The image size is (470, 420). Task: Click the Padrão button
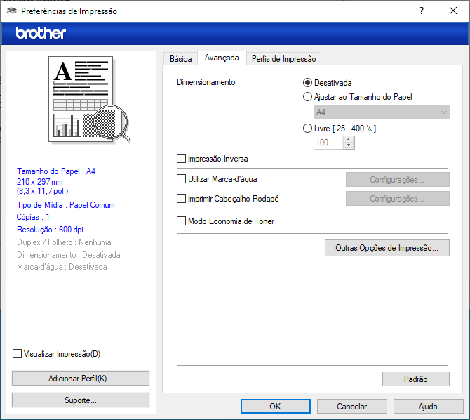pyautogui.click(x=415, y=379)
